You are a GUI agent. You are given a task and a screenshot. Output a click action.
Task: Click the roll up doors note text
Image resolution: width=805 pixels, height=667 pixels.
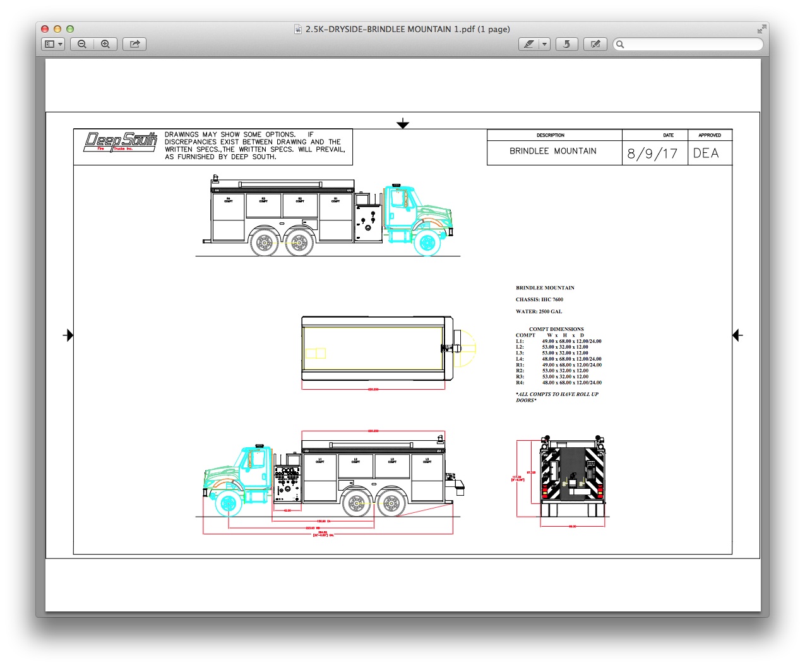click(557, 397)
